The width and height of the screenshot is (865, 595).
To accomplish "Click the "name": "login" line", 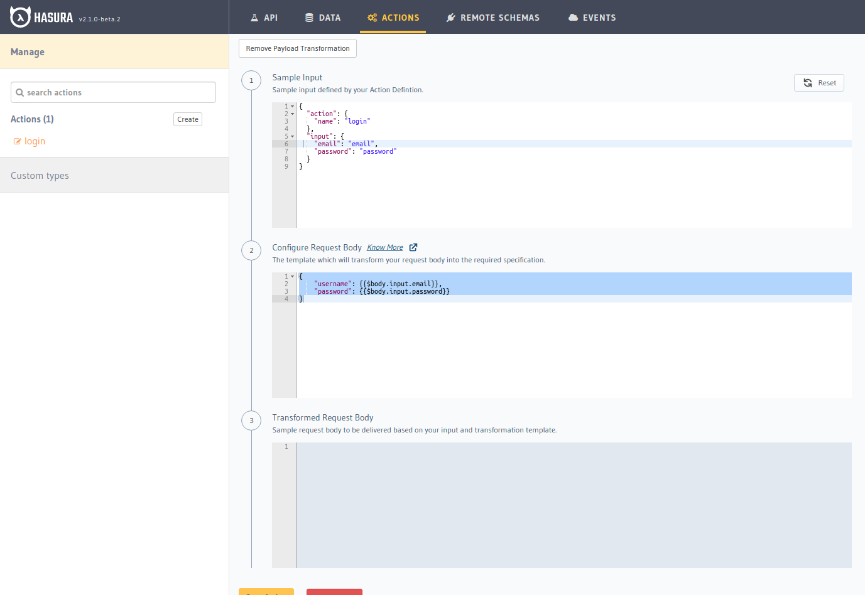I will pyautogui.click(x=342, y=121).
